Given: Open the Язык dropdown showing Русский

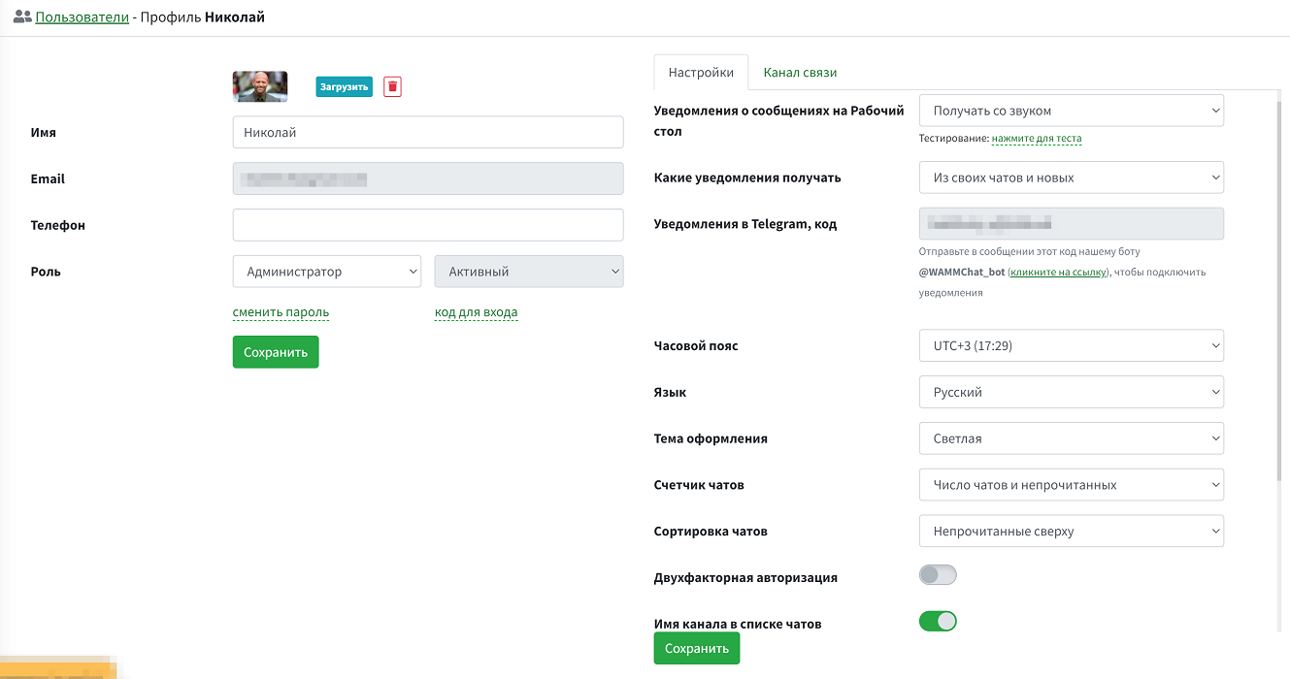Looking at the screenshot, I should 1071,392.
